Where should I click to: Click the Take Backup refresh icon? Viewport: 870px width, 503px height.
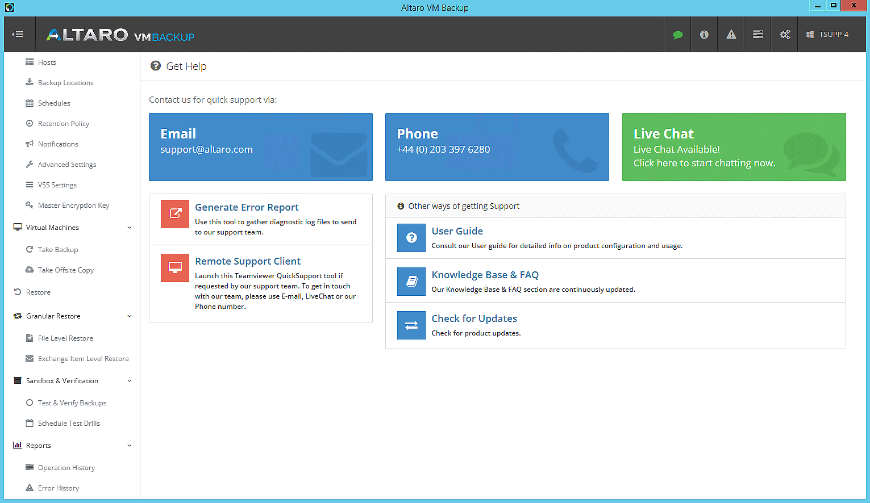click(30, 249)
